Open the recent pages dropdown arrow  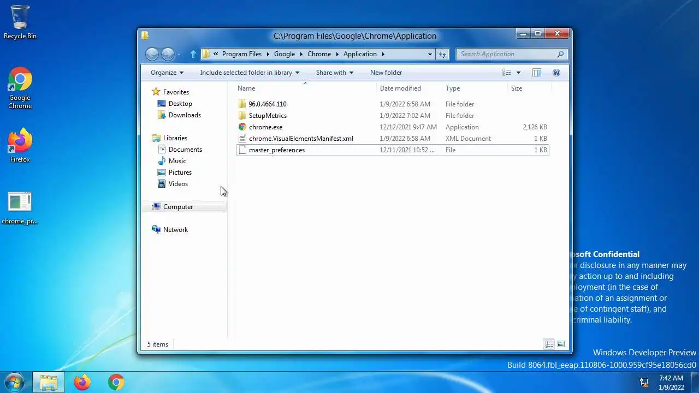point(179,54)
